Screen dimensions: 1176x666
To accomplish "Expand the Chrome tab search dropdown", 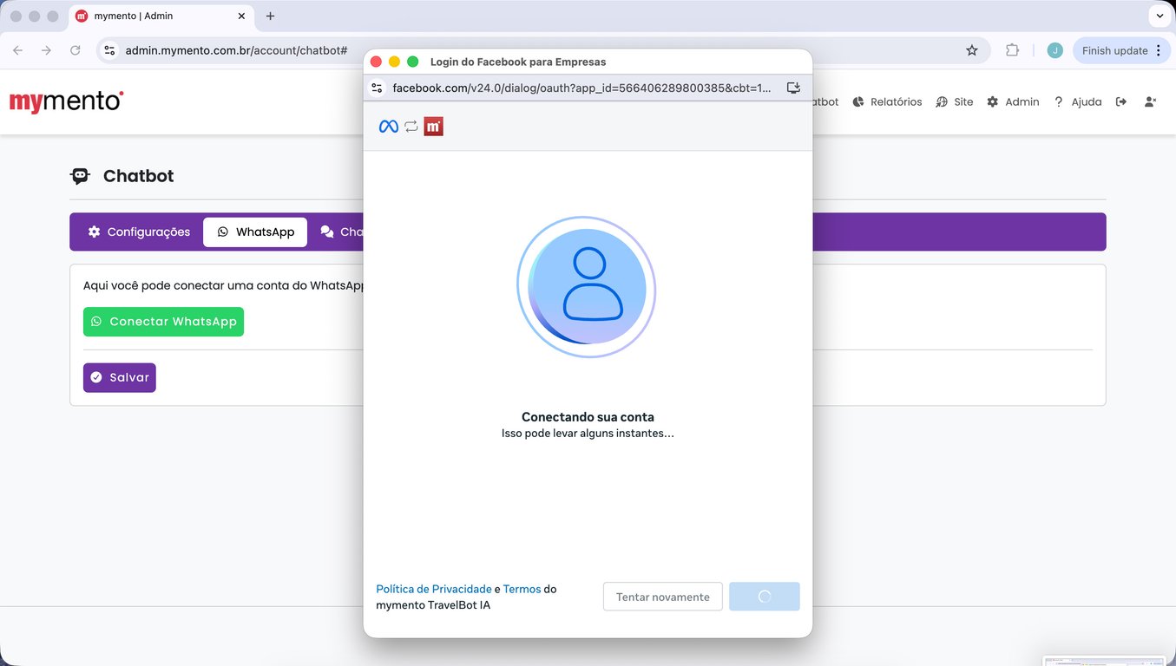I will (1160, 16).
